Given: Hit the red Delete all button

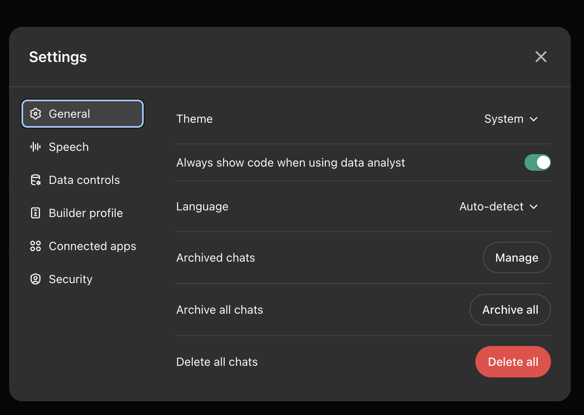Looking at the screenshot, I should (513, 362).
